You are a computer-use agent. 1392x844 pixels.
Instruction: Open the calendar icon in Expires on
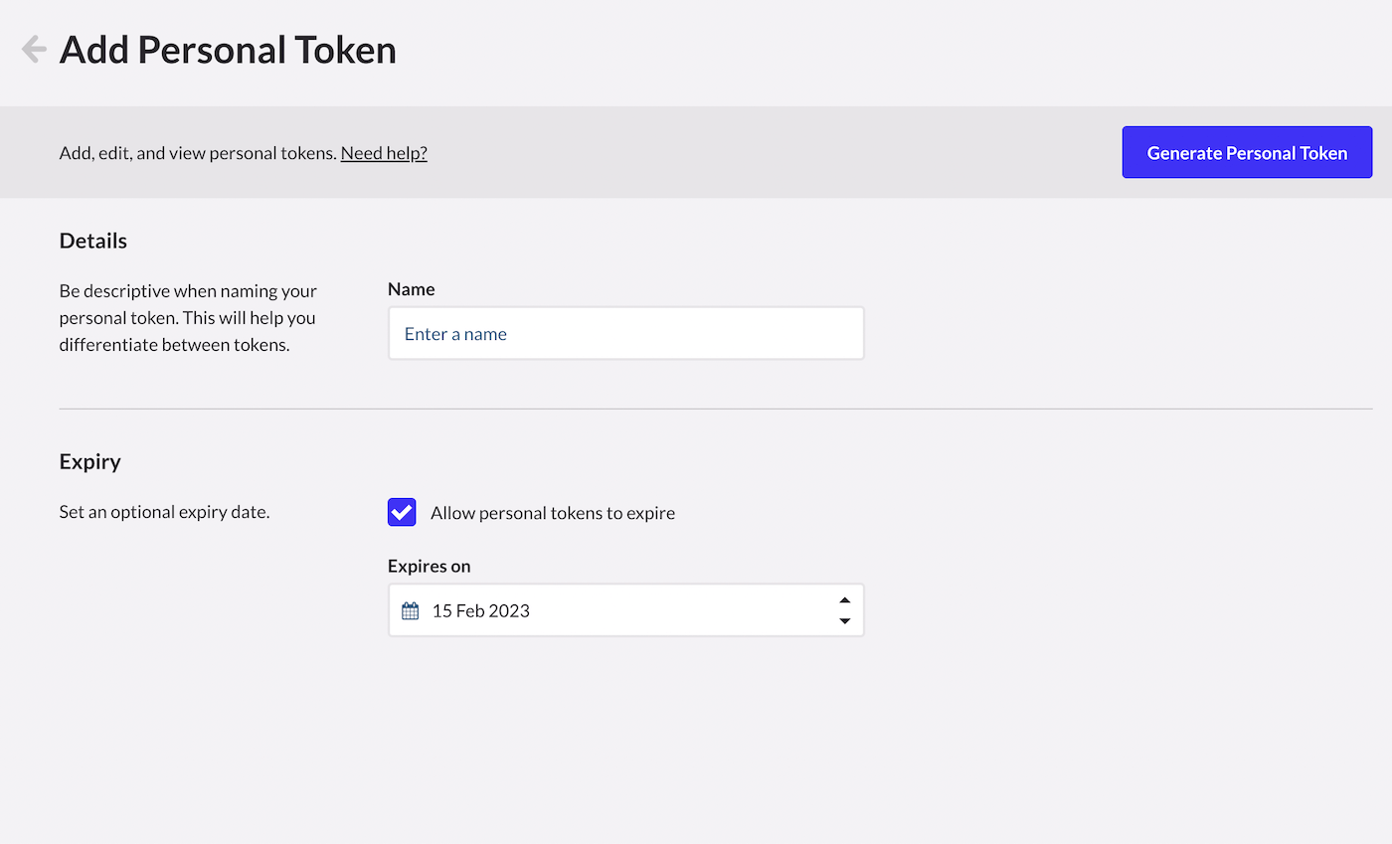click(x=410, y=610)
